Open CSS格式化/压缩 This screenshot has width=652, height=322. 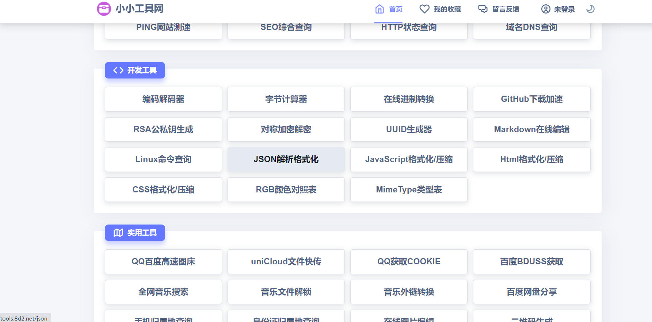163,190
